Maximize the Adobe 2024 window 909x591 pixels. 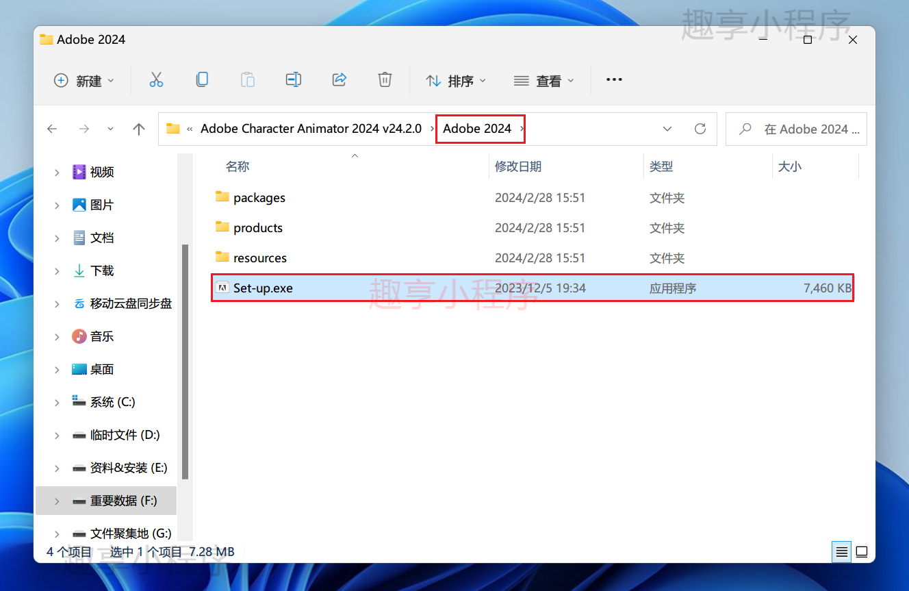(808, 40)
